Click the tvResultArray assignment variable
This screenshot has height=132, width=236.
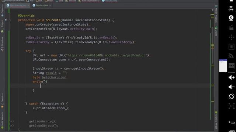[37, 42]
